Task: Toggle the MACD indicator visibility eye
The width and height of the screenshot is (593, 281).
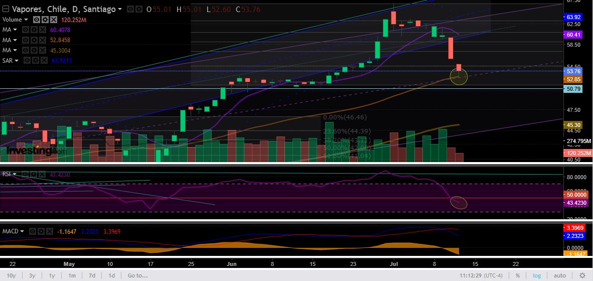Action: pos(32,231)
